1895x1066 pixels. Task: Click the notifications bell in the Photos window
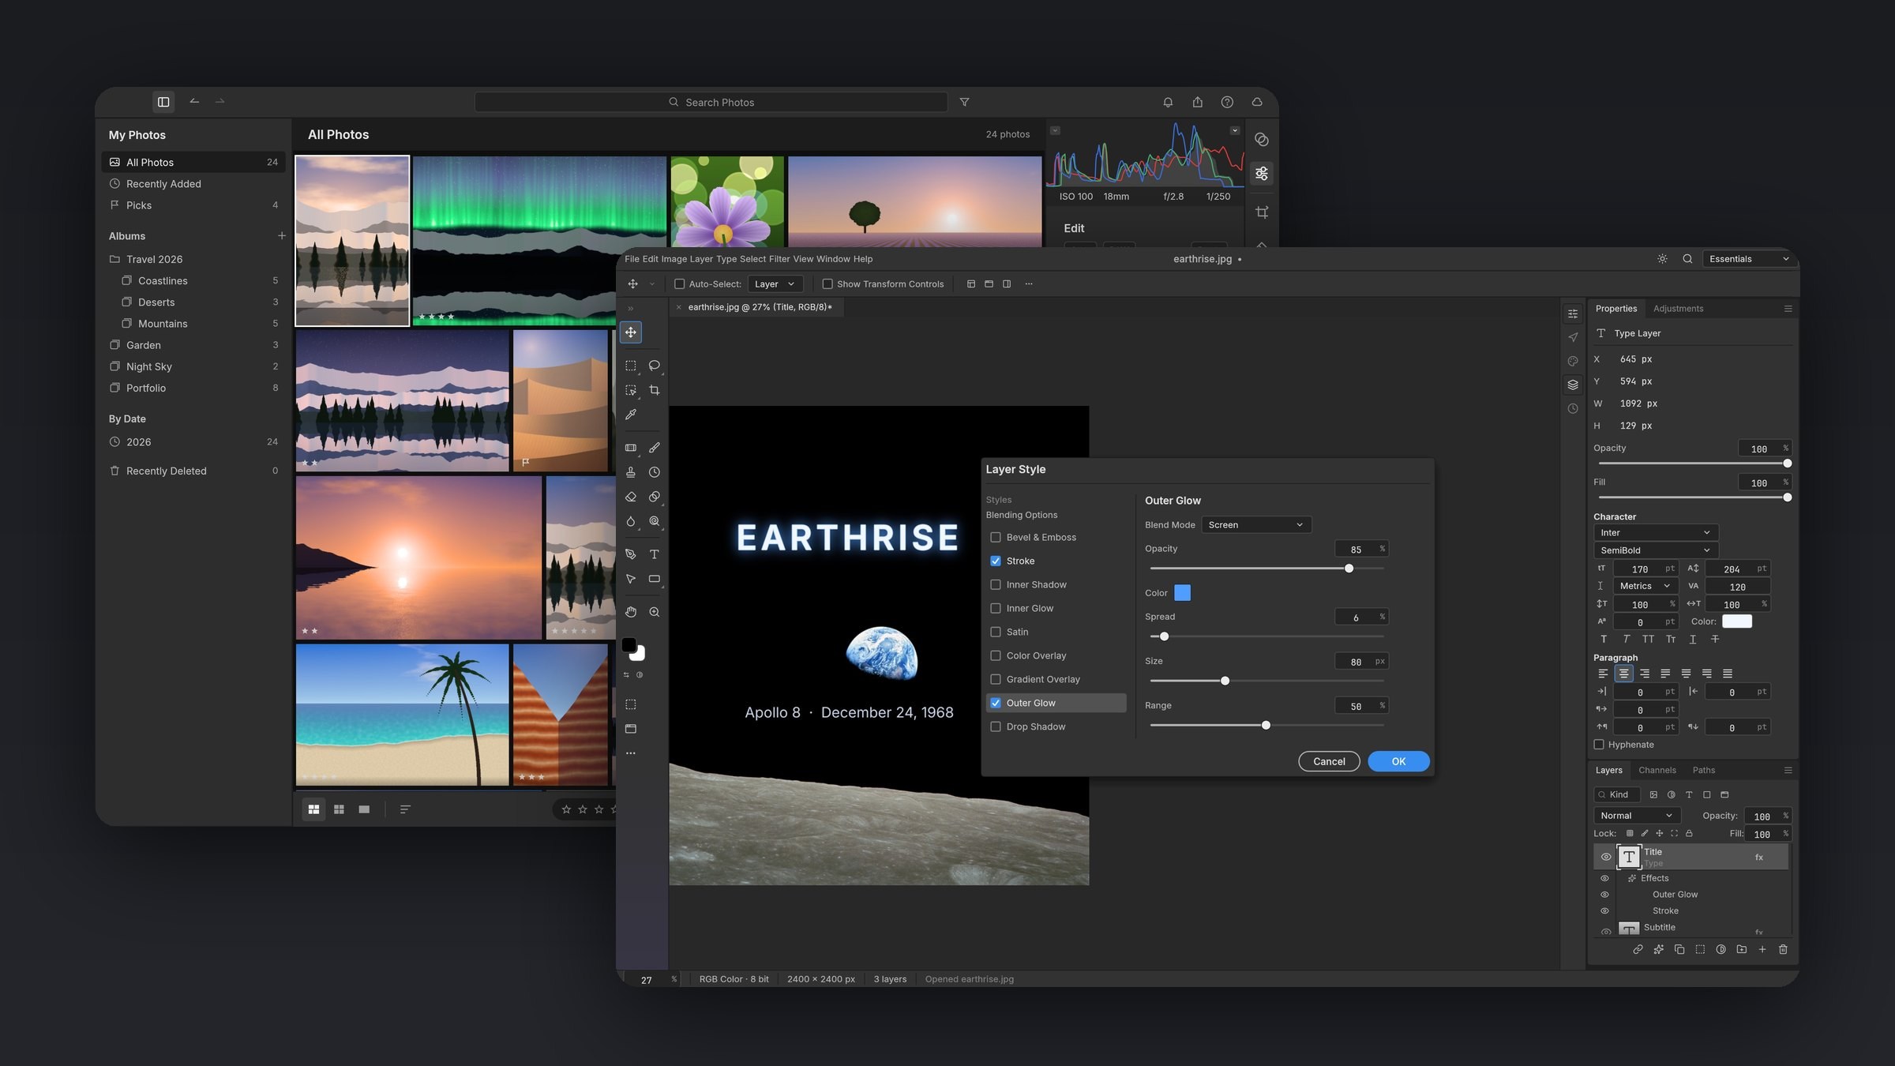(x=1168, y=102)
